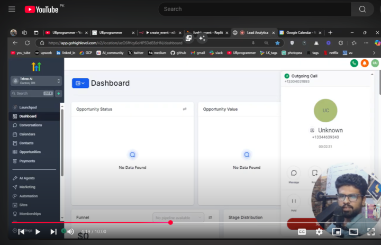381x245 pixels.
Task: Select Conversations in the GoHighLevel sidebar
Action: coord(30,125)
